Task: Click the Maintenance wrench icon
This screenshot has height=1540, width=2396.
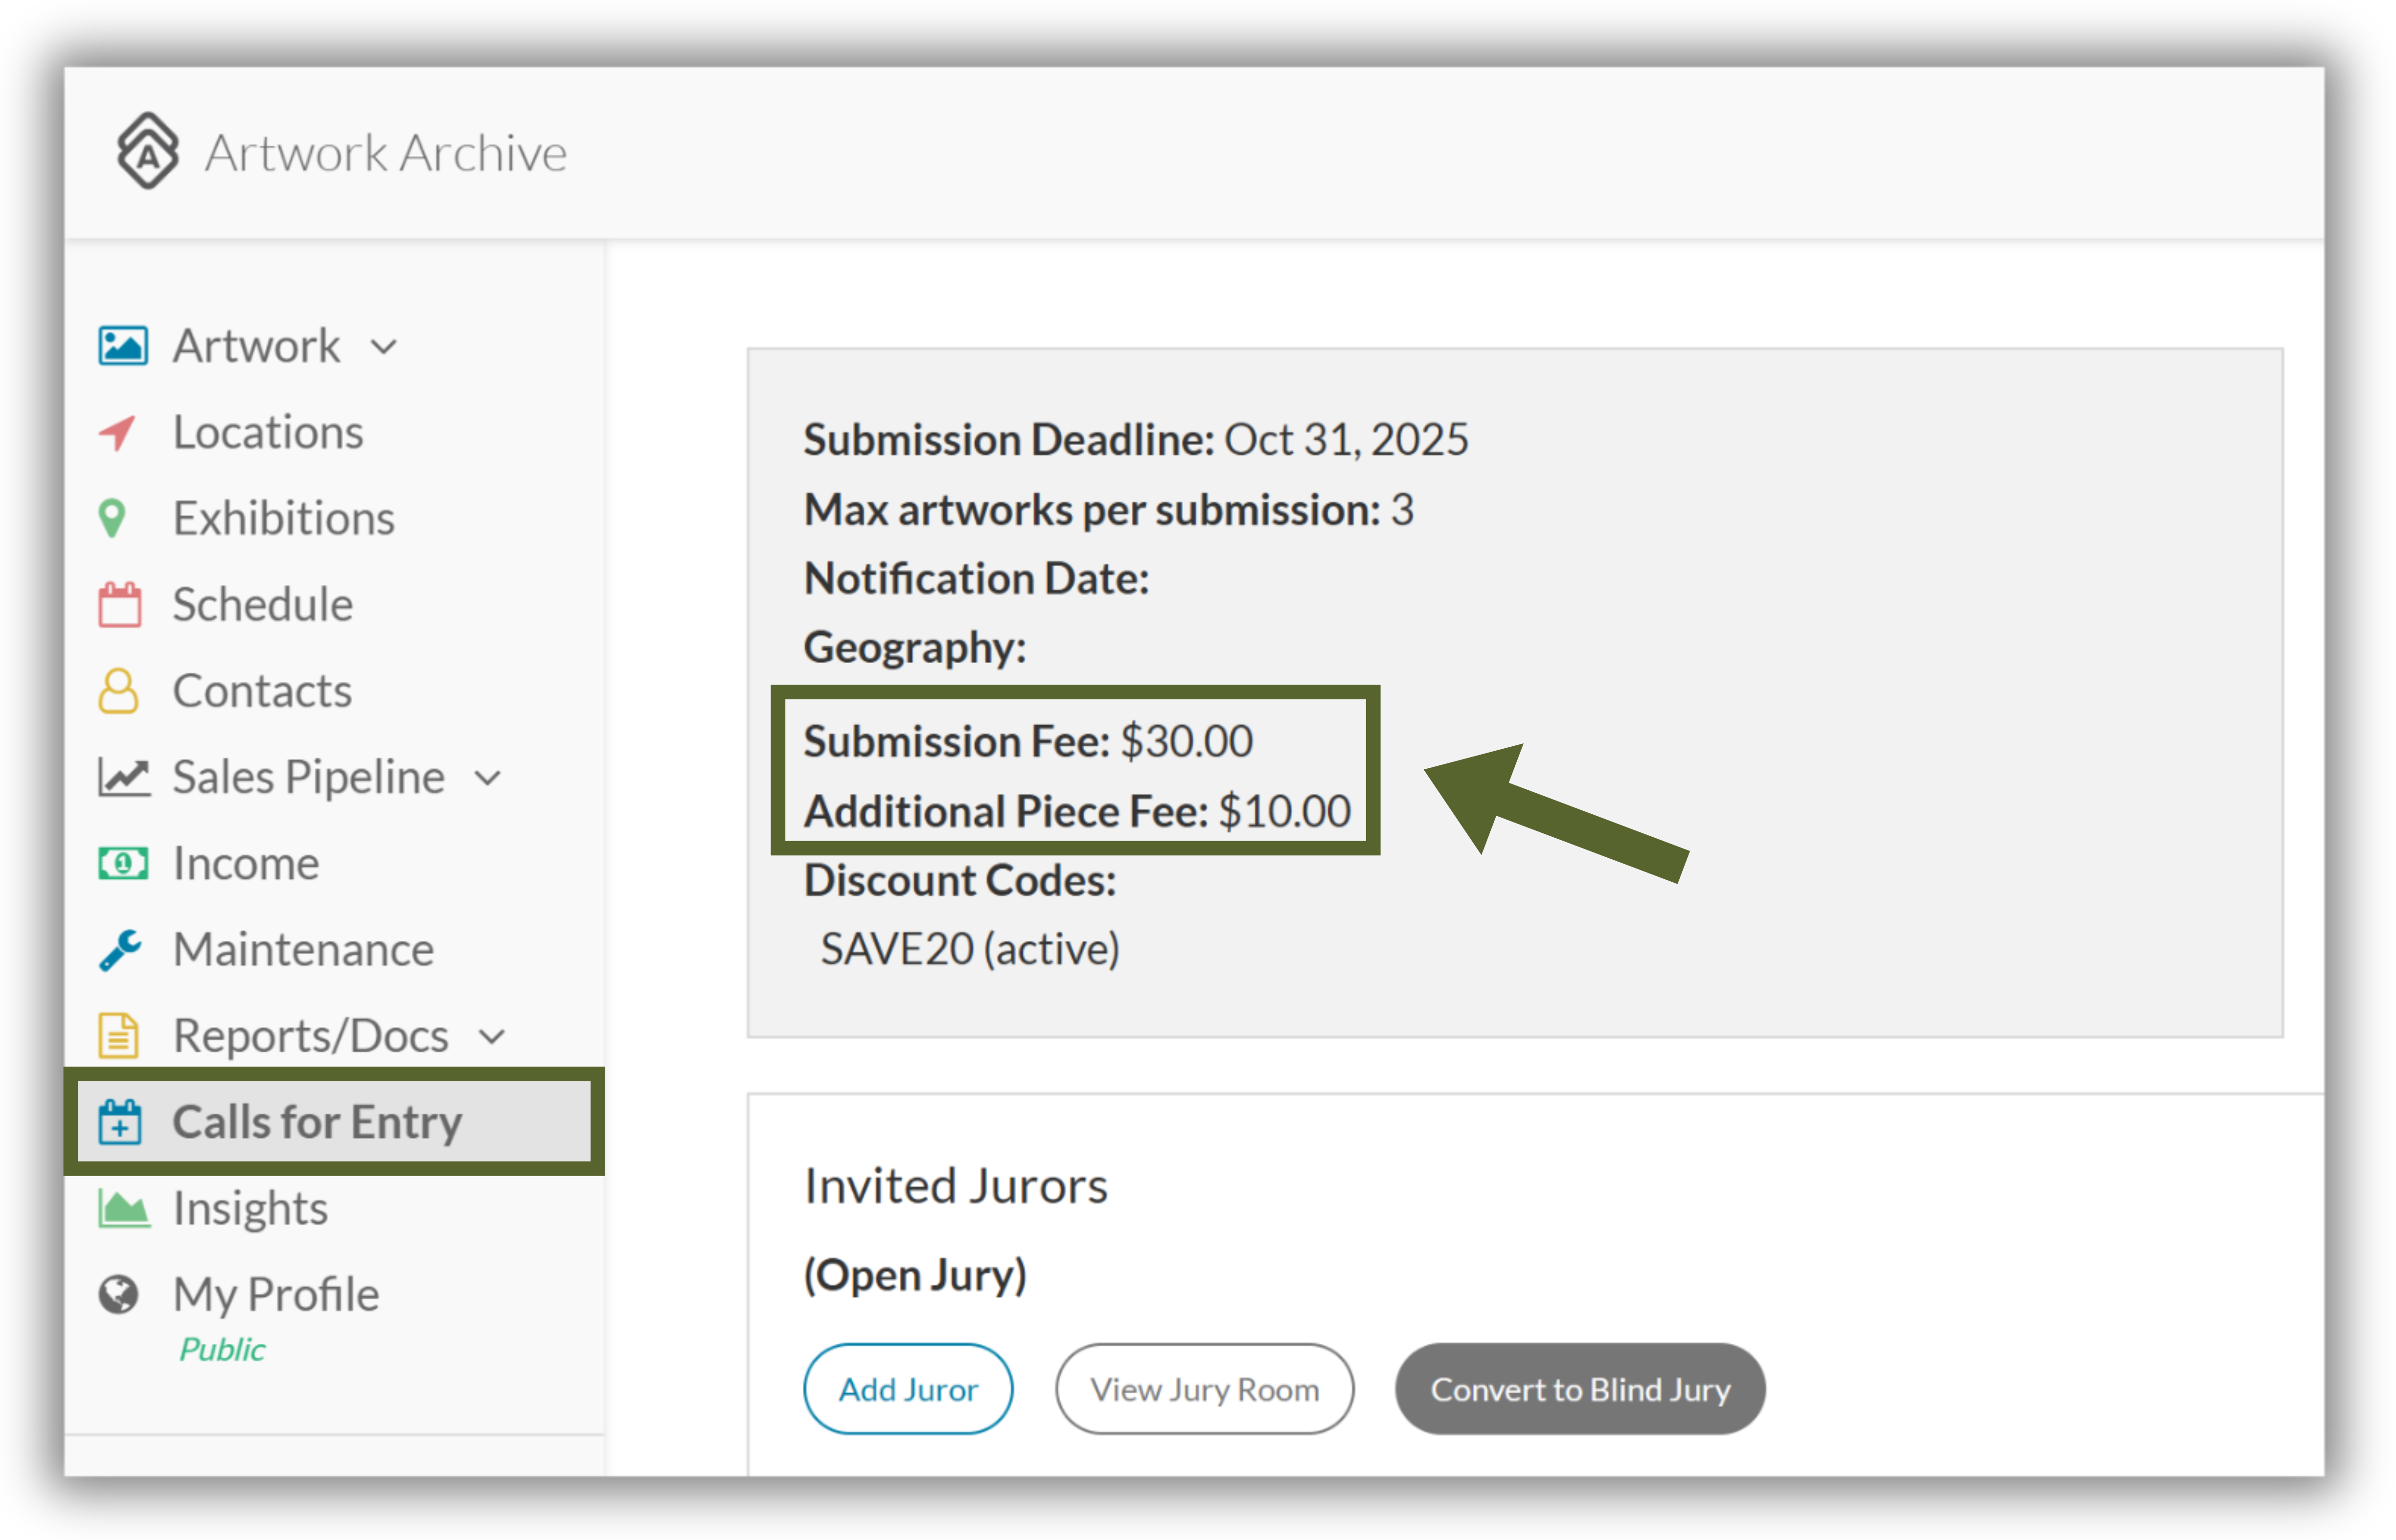Action: [x=120, y=950]
